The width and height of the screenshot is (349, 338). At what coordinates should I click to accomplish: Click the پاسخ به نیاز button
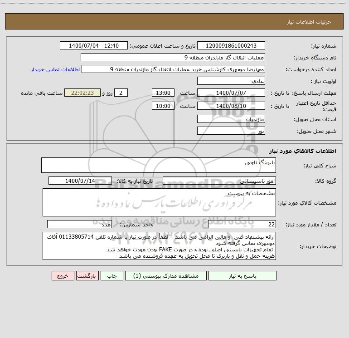[242, 276]
